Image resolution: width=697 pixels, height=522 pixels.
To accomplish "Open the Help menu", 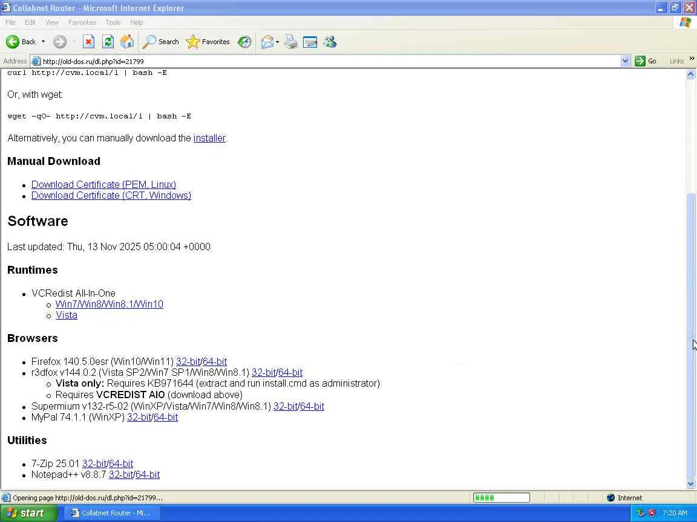I will click(x=137, y=22).
